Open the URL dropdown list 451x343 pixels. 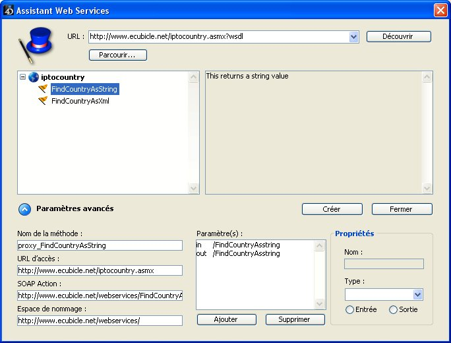click(354, 37)
